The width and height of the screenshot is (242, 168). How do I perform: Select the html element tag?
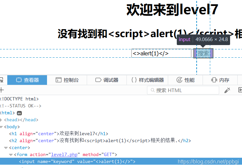7,113
